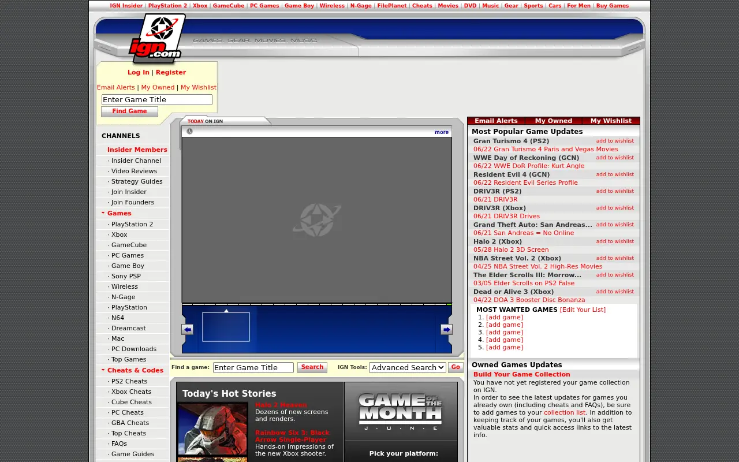
Task: Open Rainbow Six 3: Black Arrow headline
Action: (293, 436)
